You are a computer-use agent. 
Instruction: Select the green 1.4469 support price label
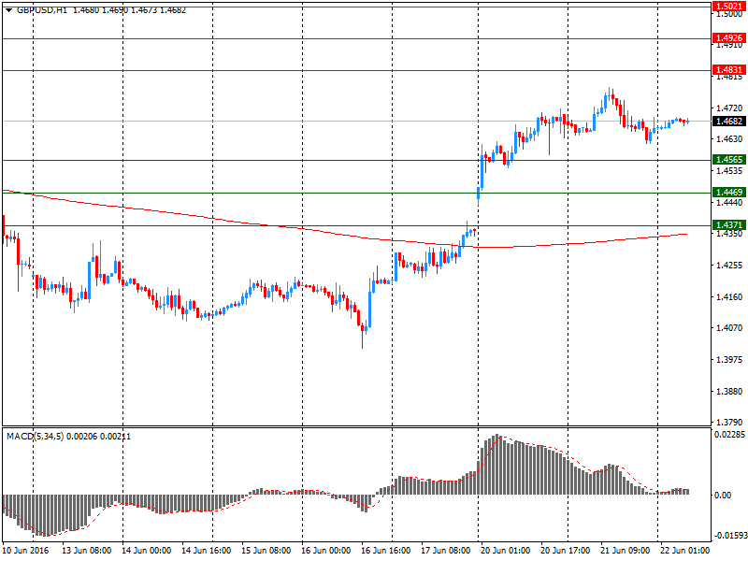point(728,193)
